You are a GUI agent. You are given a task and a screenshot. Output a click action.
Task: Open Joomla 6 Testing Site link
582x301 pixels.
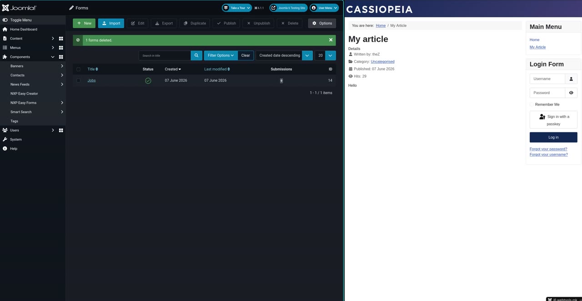coord(288,8)
